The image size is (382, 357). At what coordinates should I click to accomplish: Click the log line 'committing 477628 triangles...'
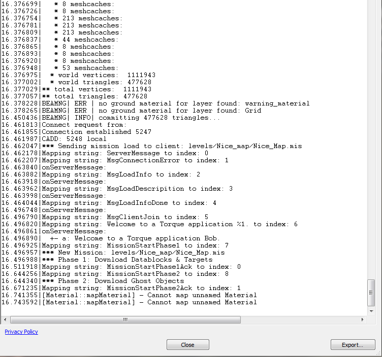pyautogui.click(x=111, y=118)
